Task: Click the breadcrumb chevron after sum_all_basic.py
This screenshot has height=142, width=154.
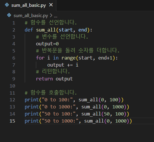Action: pos(51,15)
